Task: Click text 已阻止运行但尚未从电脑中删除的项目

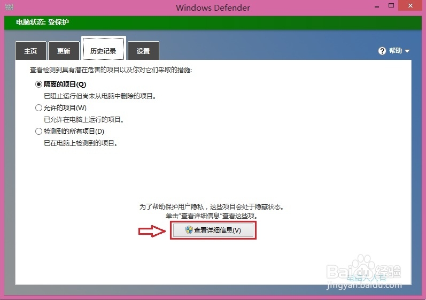Action: tap(100, 96)
